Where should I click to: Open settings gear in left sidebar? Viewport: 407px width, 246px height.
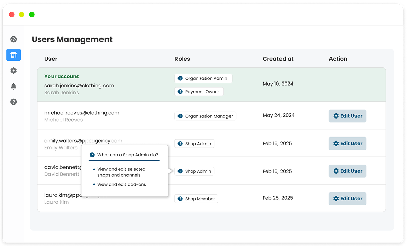[x=14, y=71]
